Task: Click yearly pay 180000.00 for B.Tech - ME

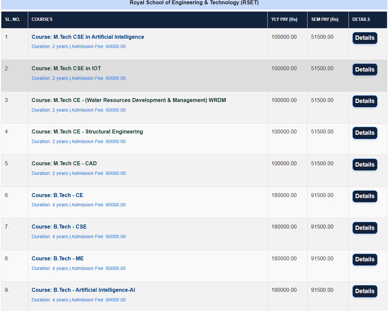Action: (x=284, y=259)
